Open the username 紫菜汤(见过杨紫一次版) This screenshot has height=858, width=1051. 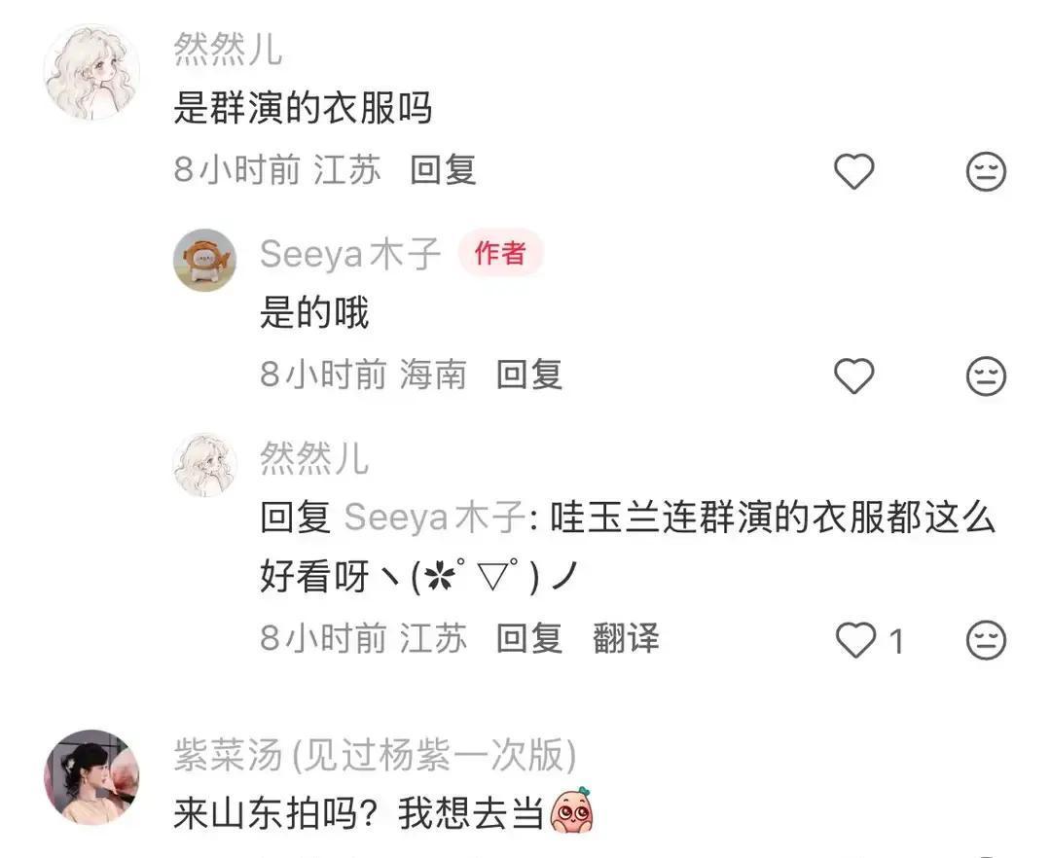[376, 754]
